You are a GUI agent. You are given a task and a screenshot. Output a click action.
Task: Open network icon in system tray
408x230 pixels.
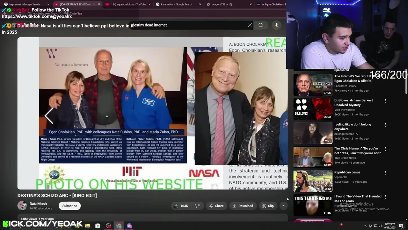click(375, 226)
